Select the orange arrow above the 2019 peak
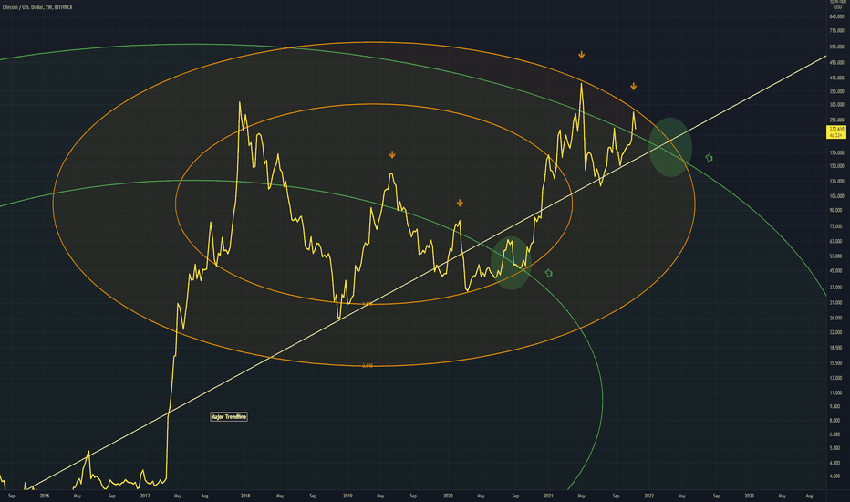 [392, 155]
